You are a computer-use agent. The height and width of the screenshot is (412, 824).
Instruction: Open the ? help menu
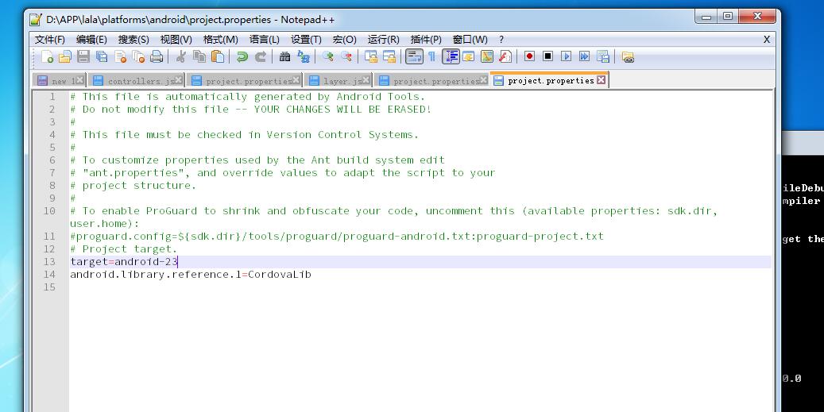tap(501, 40)
